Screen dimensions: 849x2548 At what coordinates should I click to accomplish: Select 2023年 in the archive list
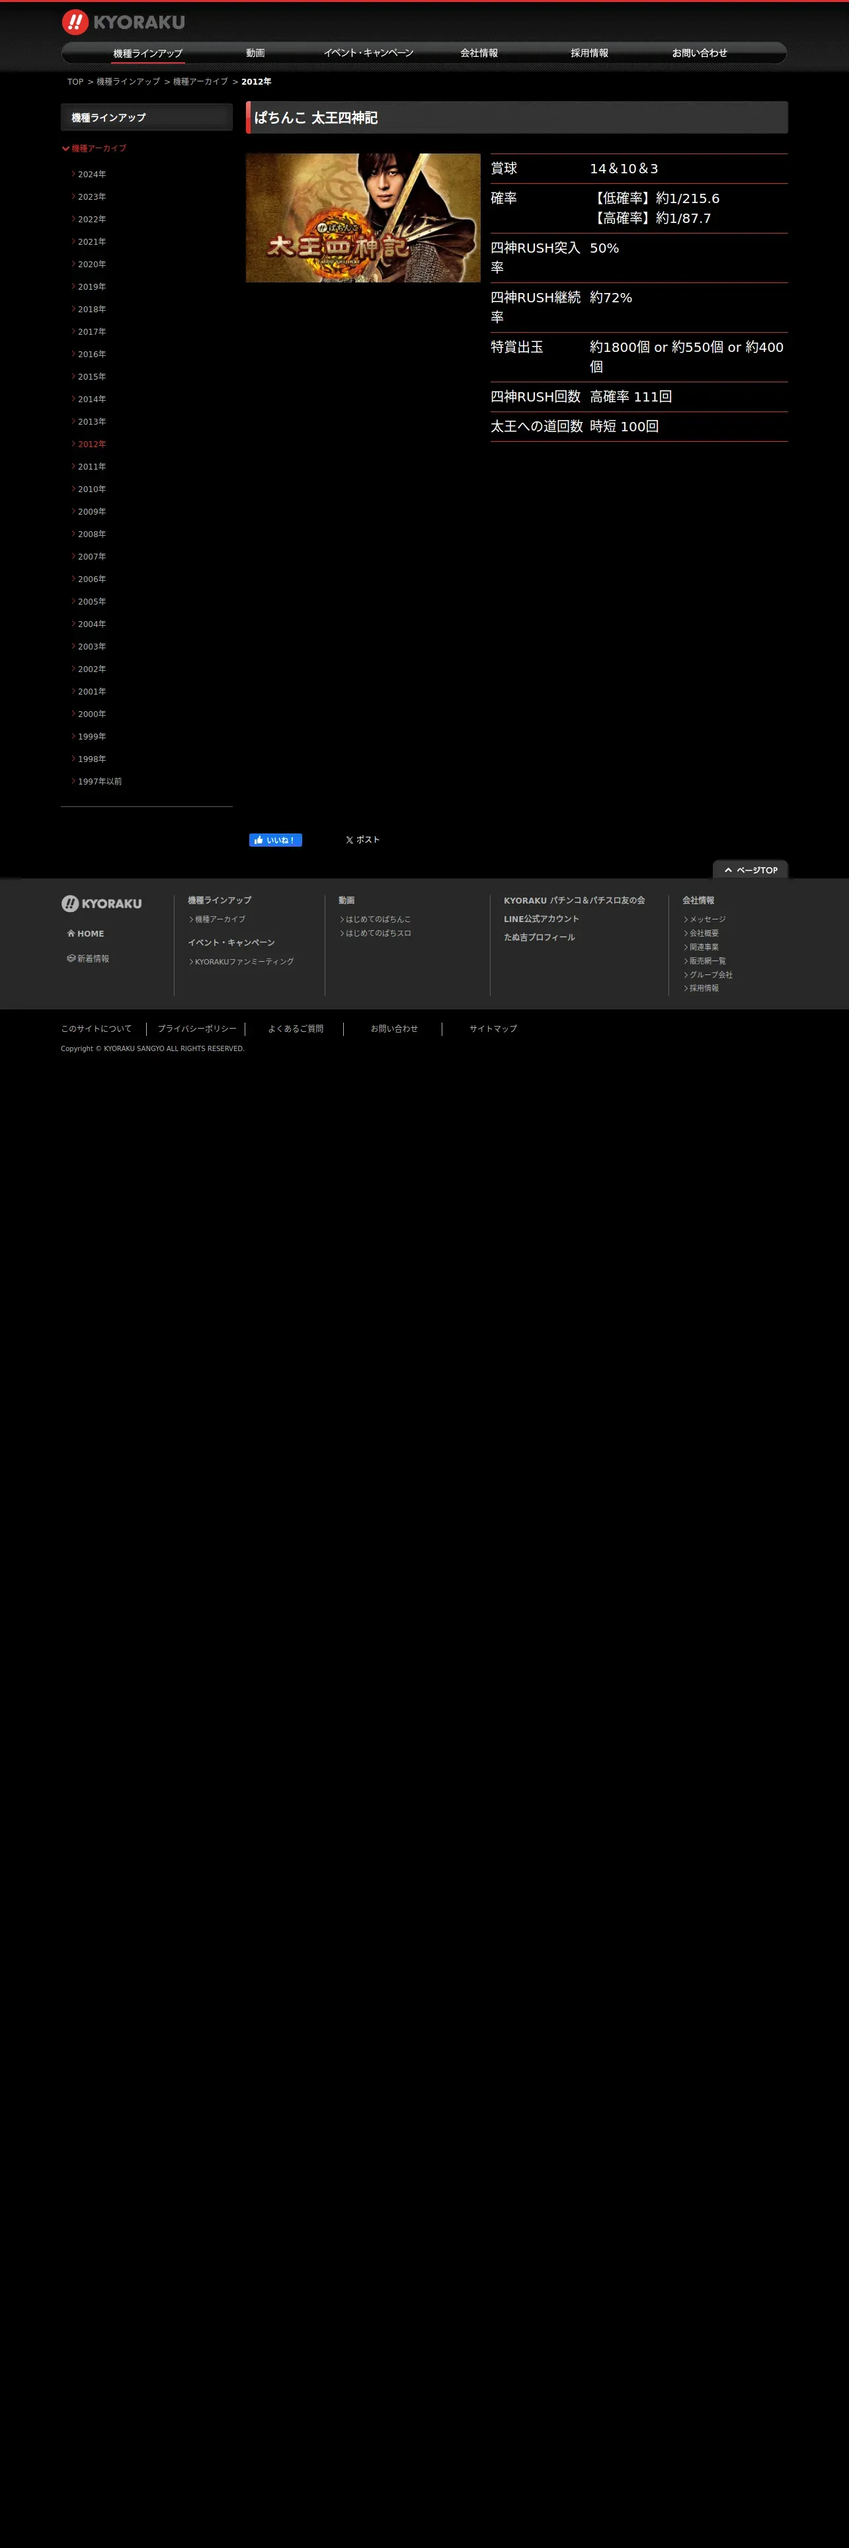click(x=91, y=197)
